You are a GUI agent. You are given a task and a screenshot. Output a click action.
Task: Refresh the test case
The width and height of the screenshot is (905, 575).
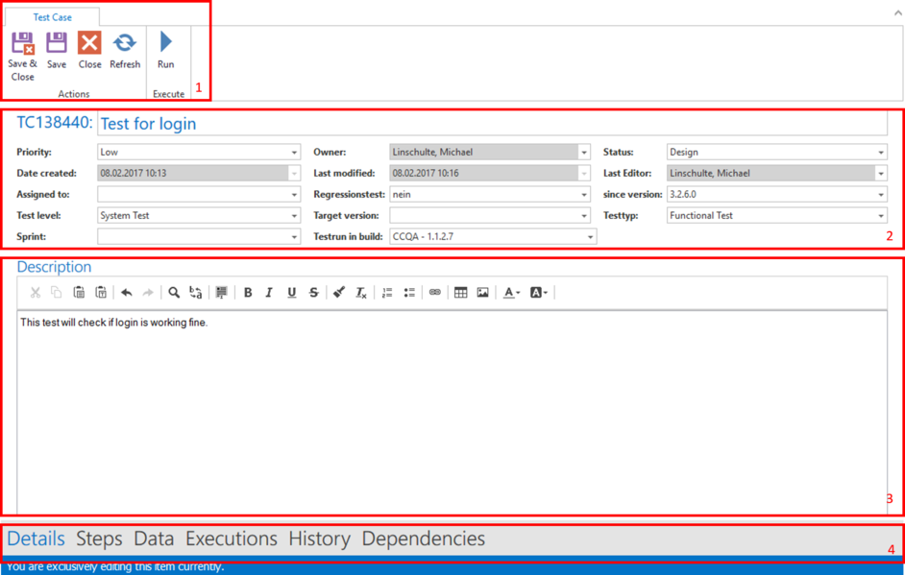click(x=125, y=44)
